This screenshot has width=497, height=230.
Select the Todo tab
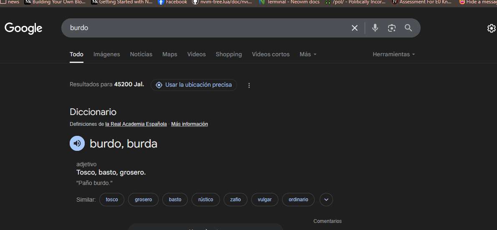(76, 54)
